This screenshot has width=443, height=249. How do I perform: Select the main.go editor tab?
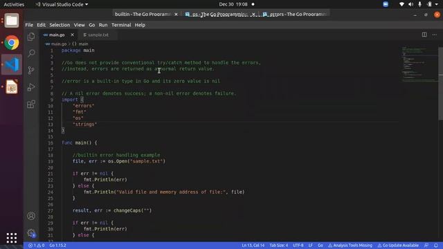point(57,35)
